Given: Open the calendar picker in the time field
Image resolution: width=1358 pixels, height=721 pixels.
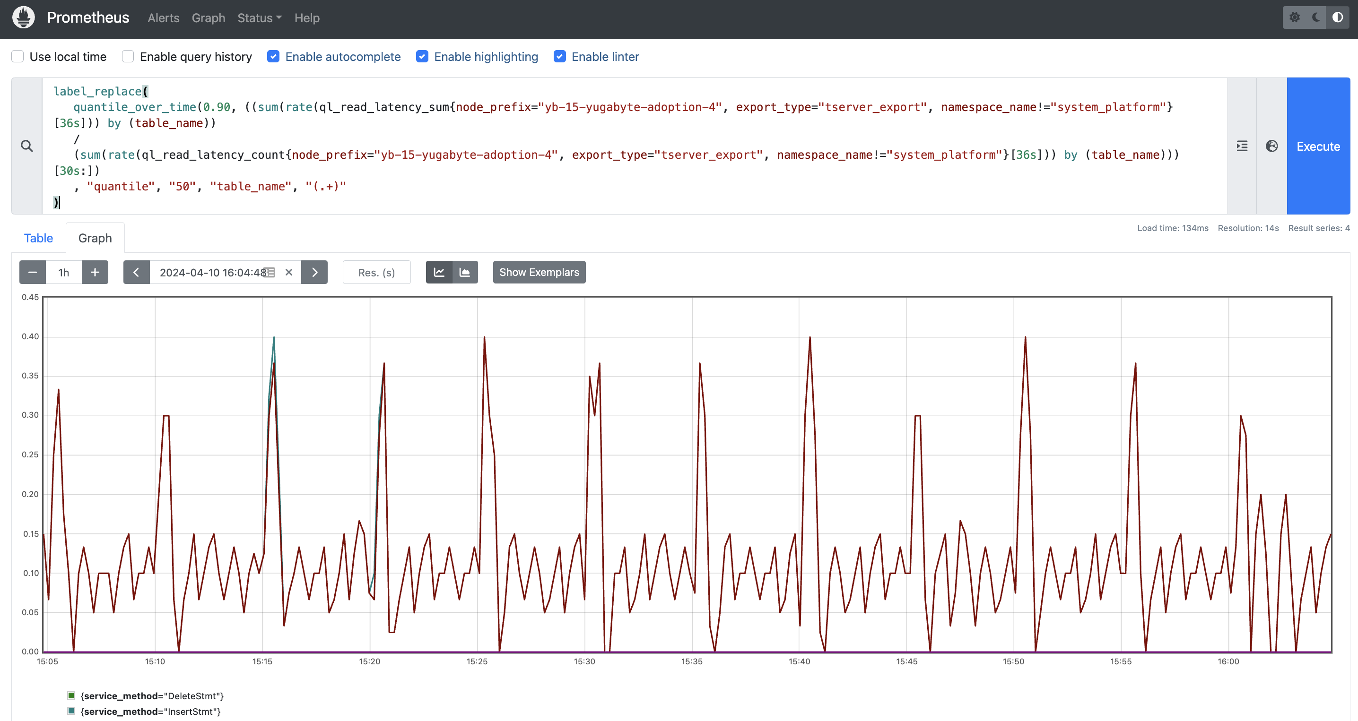Looking at the screenshot, I should click(270, 272).
